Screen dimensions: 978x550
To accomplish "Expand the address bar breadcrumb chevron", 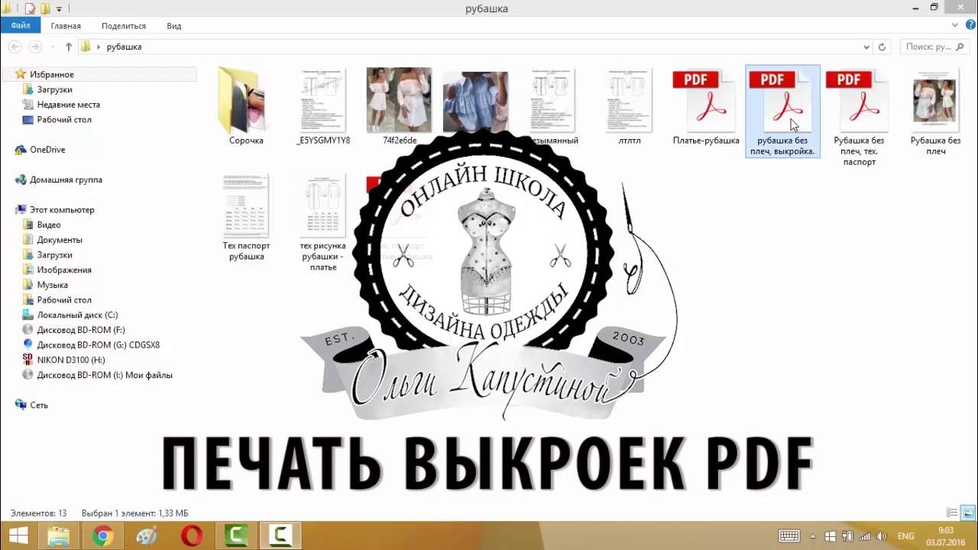I will (x=99, y=47).
